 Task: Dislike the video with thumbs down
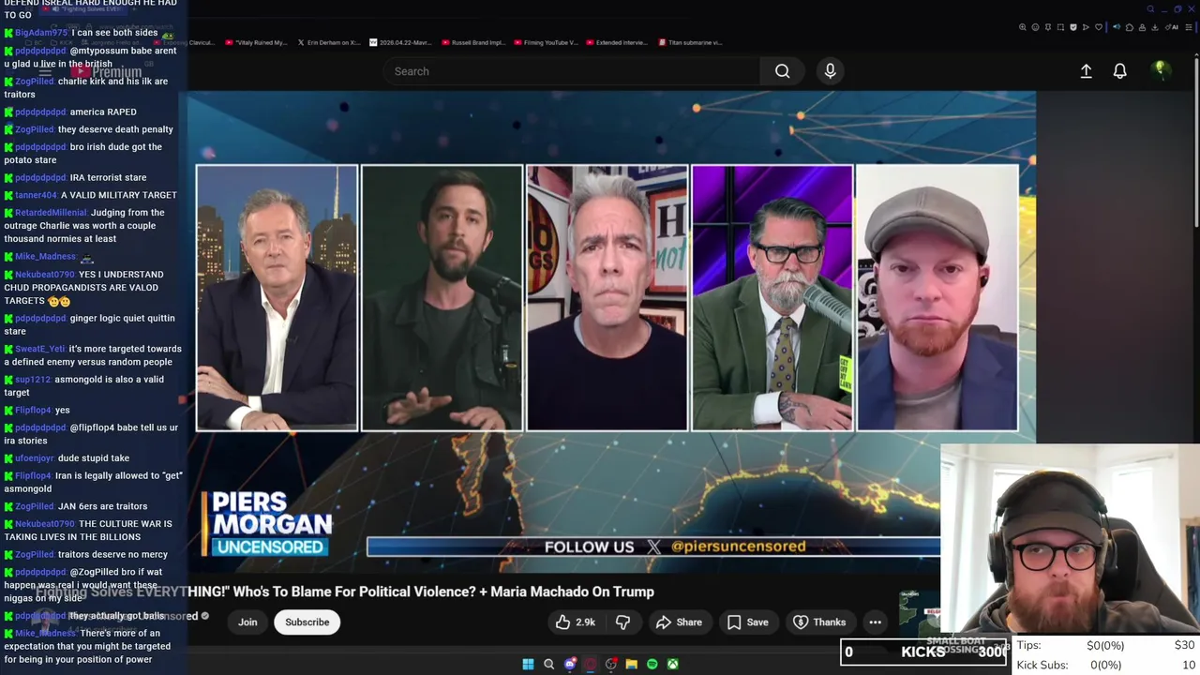[622, 622]
